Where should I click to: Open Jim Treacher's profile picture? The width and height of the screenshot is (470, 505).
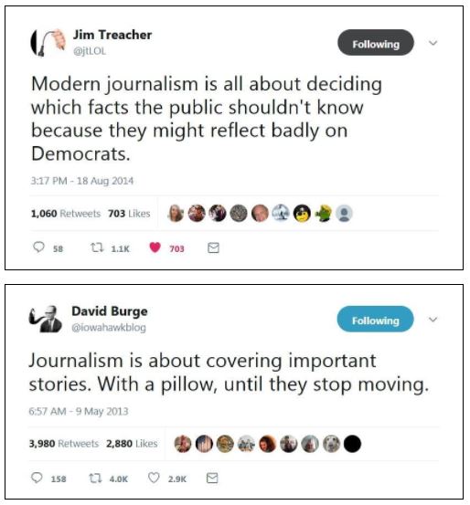[x=48, y=43]
